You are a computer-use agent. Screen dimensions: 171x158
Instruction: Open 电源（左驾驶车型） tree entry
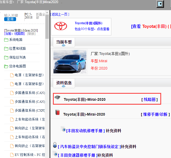tap(29, 75)
